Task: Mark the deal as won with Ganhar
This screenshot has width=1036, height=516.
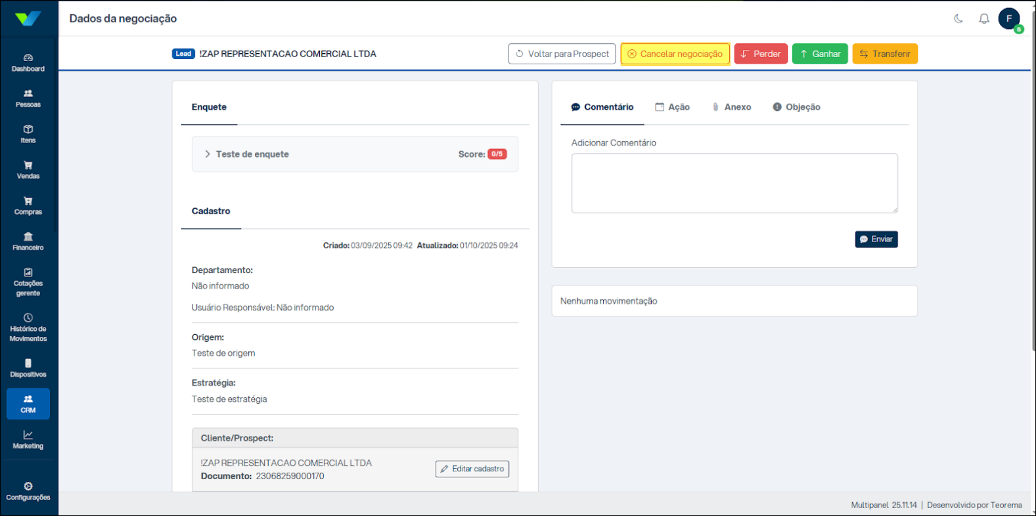Action: click(x=819, y=54)
